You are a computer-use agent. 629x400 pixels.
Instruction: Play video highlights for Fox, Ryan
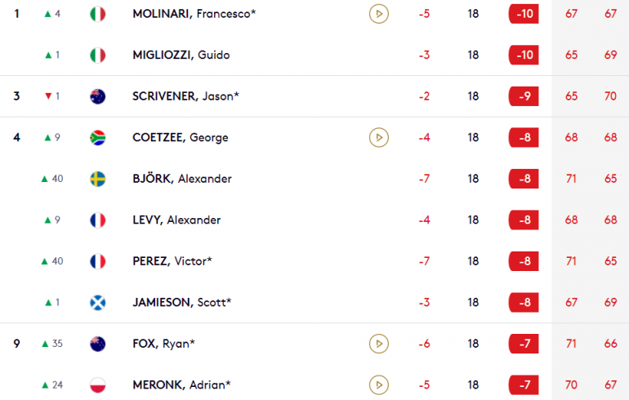click(379, 344)
